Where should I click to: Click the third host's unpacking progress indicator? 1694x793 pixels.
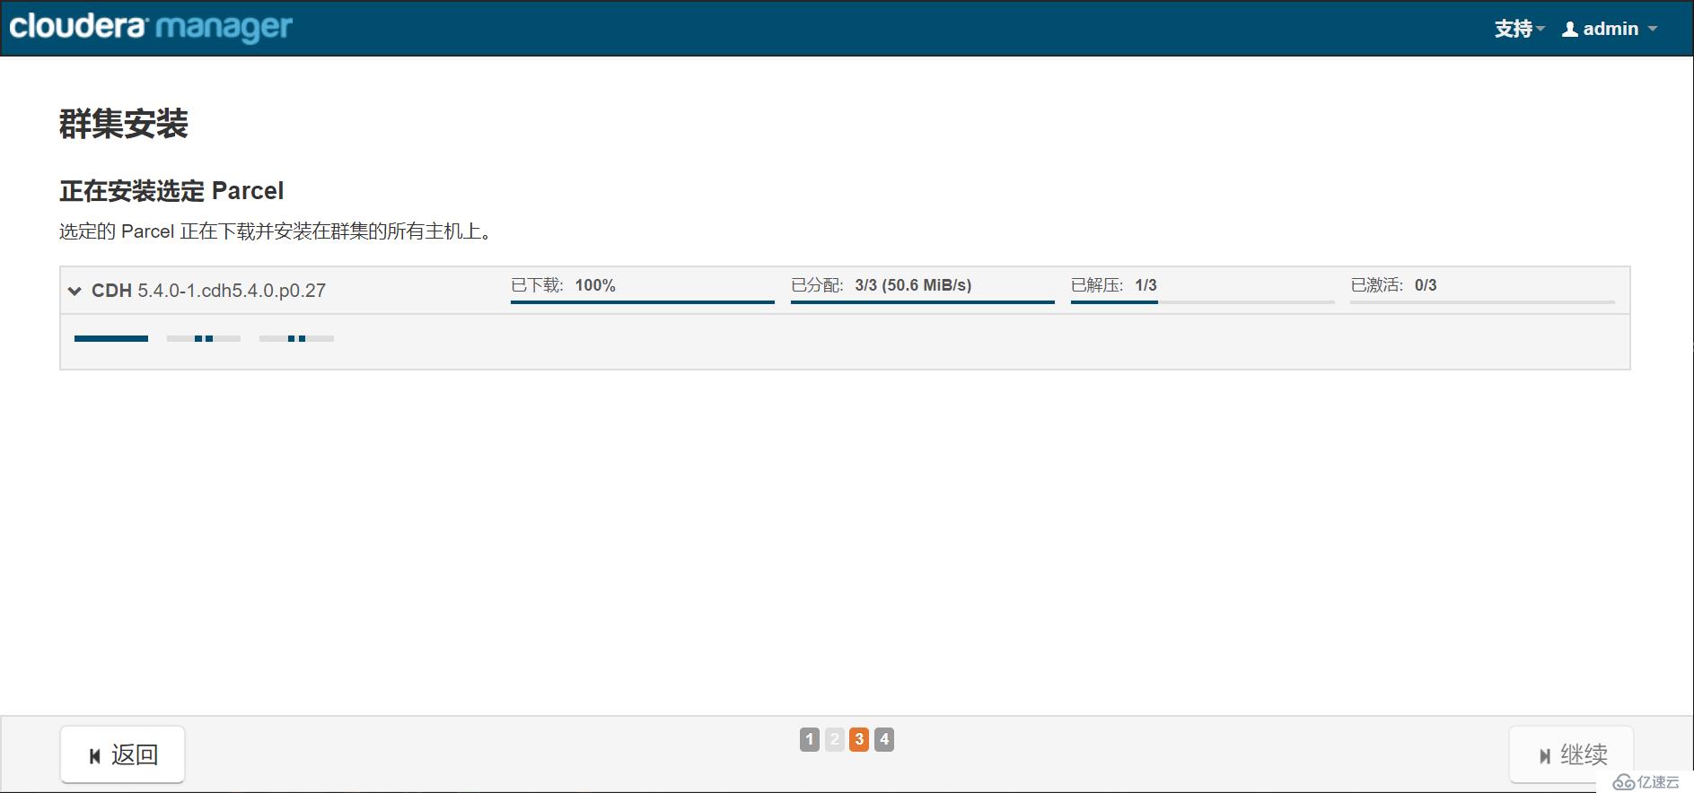coord(296,338)
